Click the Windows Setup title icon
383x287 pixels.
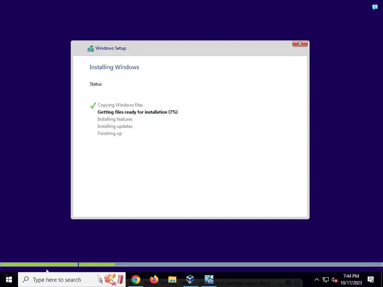91,48
